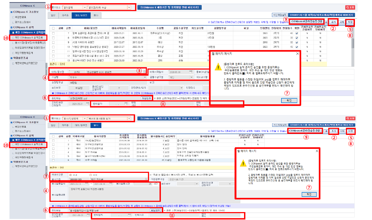Open calendar icon for 대회시작일자 2020.05.08

(x=191, y=72)
